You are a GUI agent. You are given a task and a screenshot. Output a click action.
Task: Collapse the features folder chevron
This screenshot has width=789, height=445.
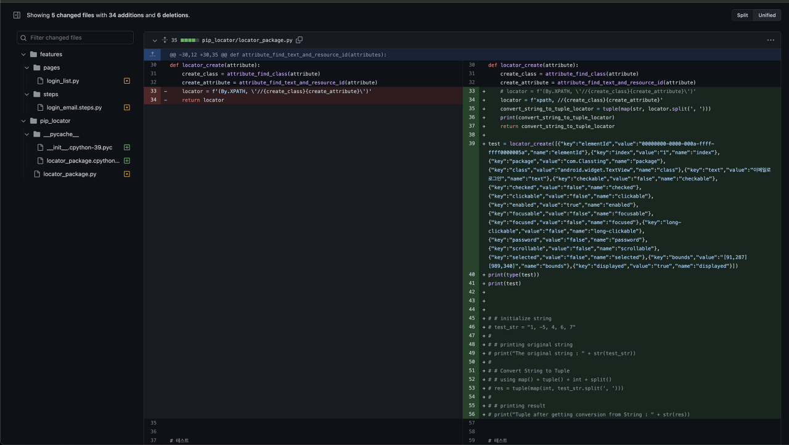click(23, 54)
